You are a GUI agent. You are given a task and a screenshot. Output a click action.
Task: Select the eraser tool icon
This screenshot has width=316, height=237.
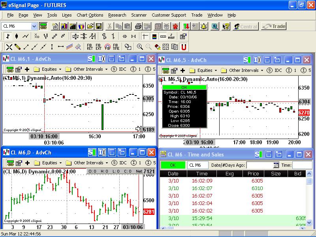pyautogui.click(x=157, y=47)
